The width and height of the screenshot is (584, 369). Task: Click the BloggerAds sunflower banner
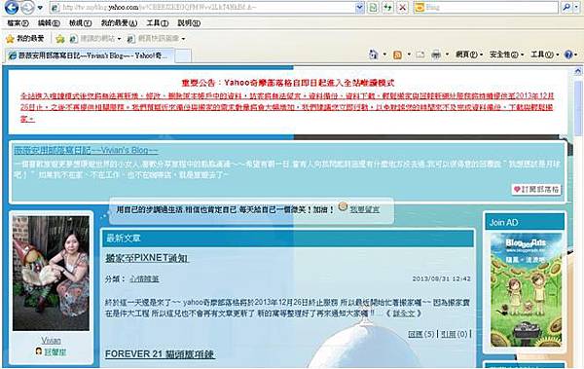(x=526, y=290)
